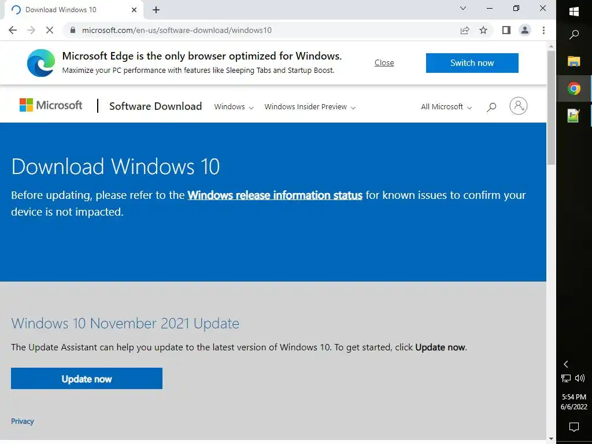Open tab search chevron in title bar

pos(463,8)
